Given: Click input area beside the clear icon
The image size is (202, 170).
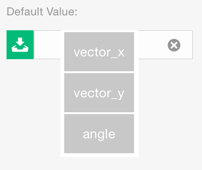Looking at the screenshot, I should click(153, 45).
